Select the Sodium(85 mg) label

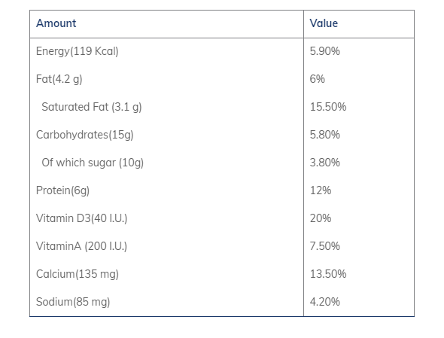pyautogui.click(x=73, y=302)
